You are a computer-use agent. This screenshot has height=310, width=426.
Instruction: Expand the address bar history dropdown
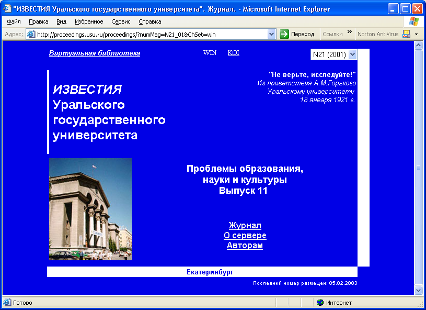point(271,34)
